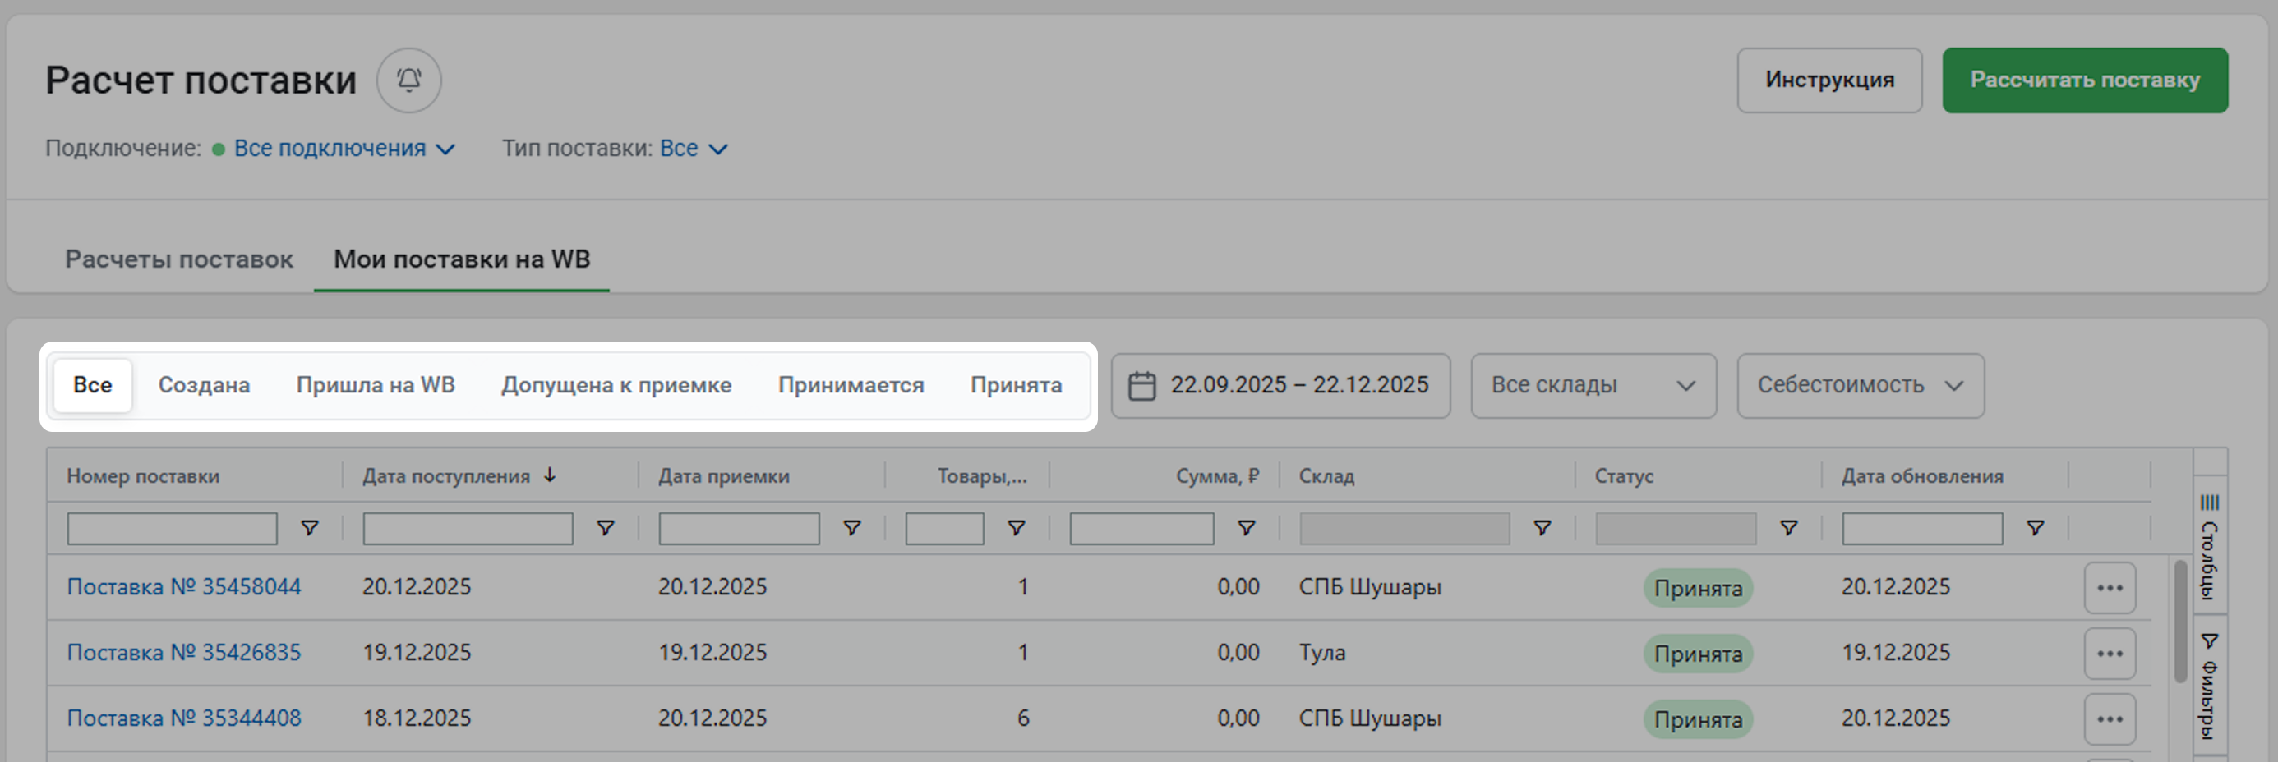
Task: Click the calendar icon in date range
Action: tap(1141, 385)
